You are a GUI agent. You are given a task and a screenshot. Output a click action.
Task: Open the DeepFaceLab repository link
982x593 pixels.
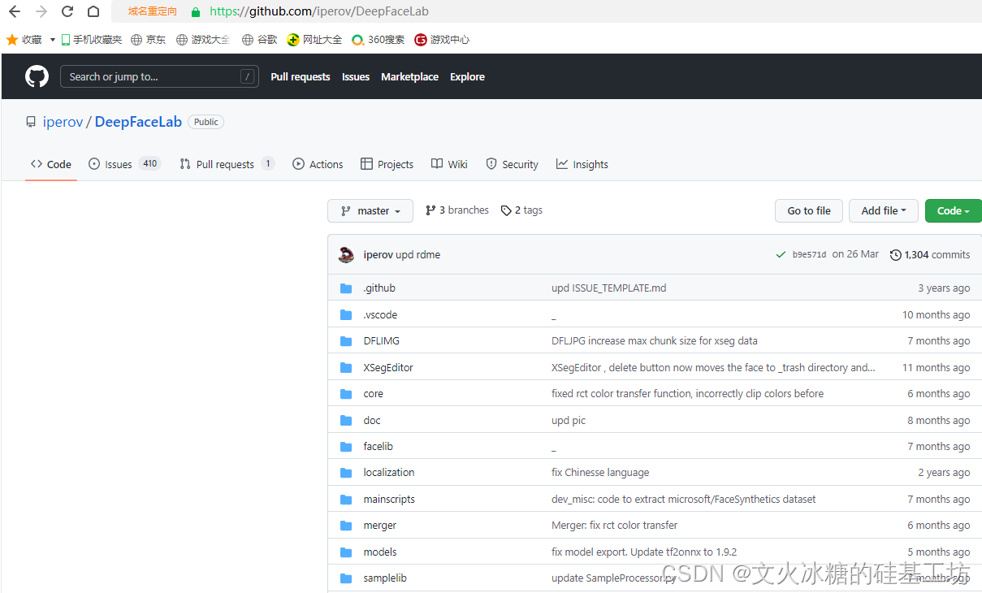click(x=138, y=122)
